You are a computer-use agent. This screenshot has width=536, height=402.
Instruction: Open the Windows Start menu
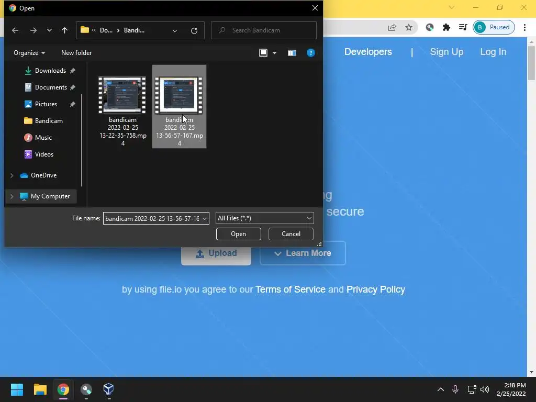tap(17, 389)
